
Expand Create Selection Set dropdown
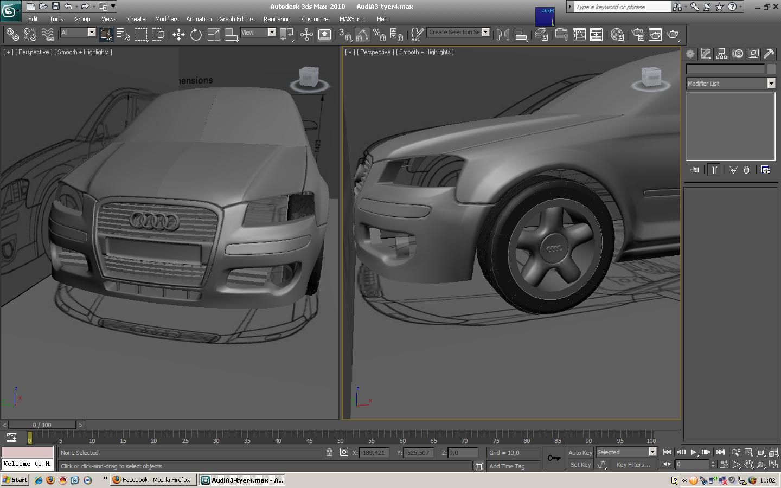pos(485,32)
